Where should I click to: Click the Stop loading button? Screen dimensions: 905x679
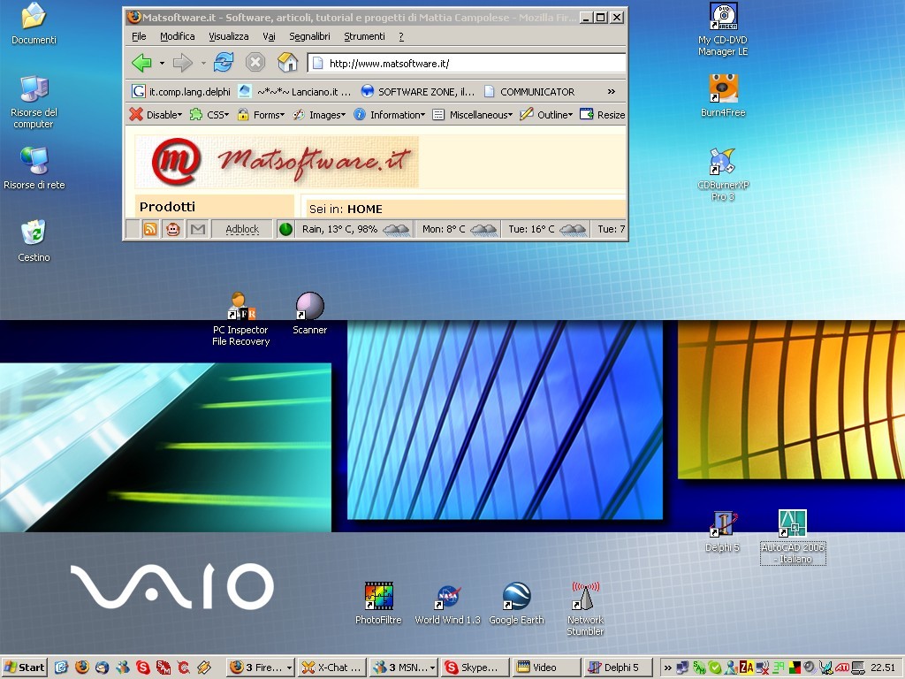coord(255,62)
